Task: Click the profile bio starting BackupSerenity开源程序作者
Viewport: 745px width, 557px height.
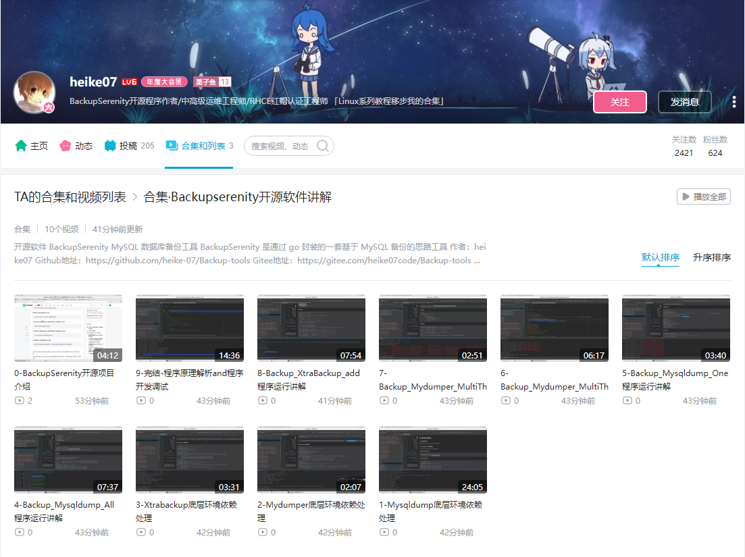Action: (257, 101)
